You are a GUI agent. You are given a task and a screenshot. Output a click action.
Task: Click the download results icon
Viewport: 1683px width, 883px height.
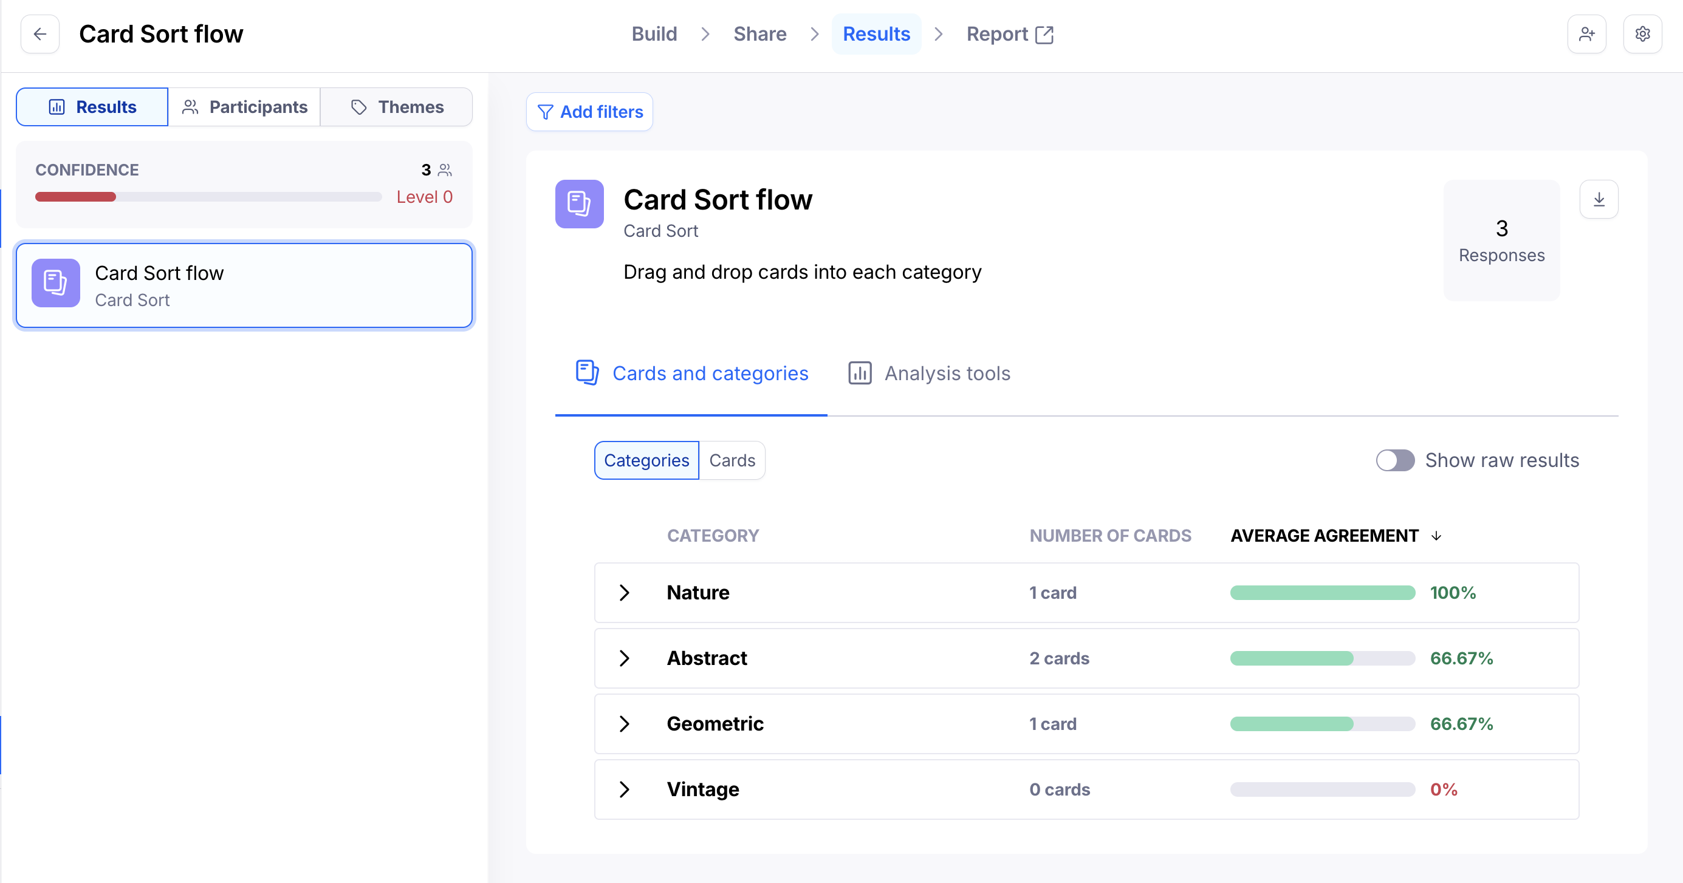point(1598,199)
